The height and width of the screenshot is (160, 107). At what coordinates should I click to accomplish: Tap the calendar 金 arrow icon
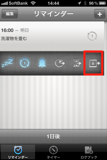pyautogui.click(x=95, y=63)
